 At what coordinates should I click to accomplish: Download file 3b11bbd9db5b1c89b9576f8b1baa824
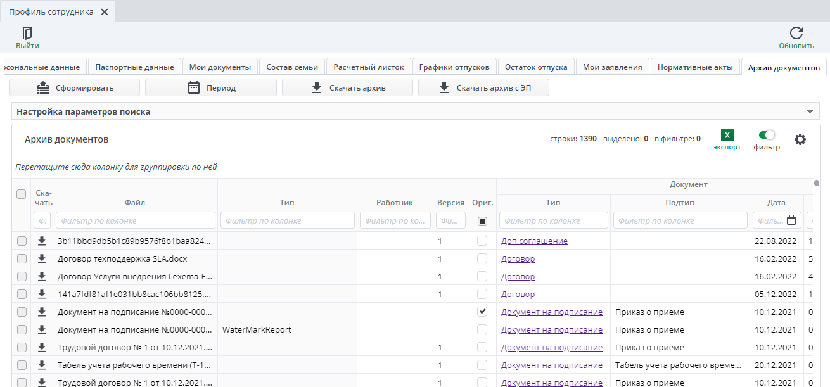42,241
